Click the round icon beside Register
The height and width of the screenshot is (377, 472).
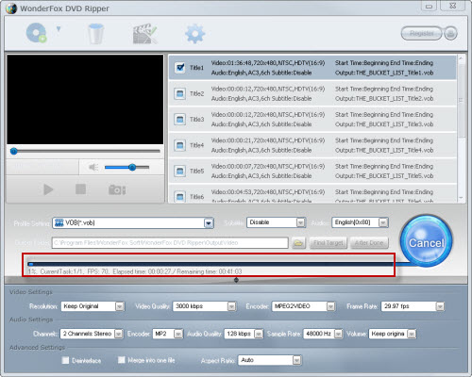coord(450,33)
